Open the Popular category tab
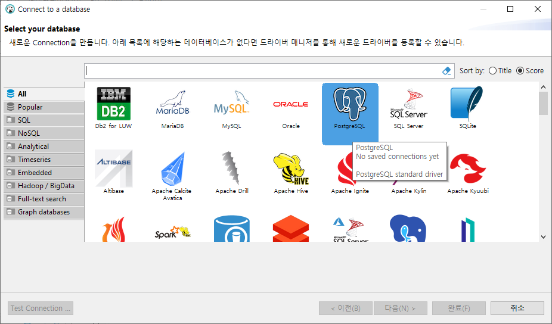This screenshot has width=552, height=324. (x=44, y=107)
